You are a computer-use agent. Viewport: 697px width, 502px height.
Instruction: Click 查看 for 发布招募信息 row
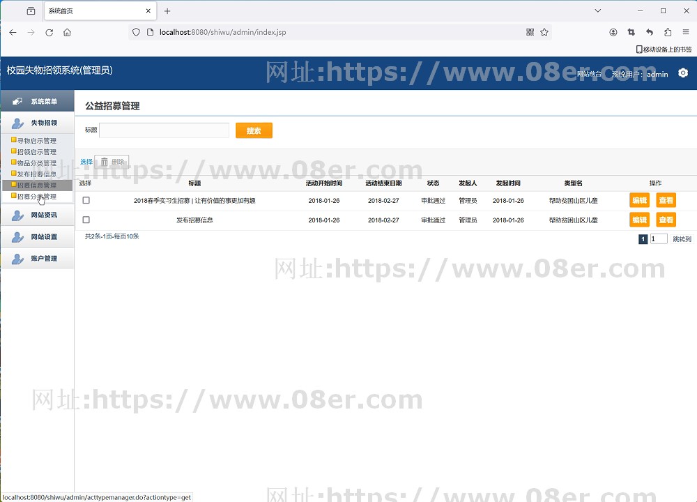pyautogui.click(x=666, y=220)
